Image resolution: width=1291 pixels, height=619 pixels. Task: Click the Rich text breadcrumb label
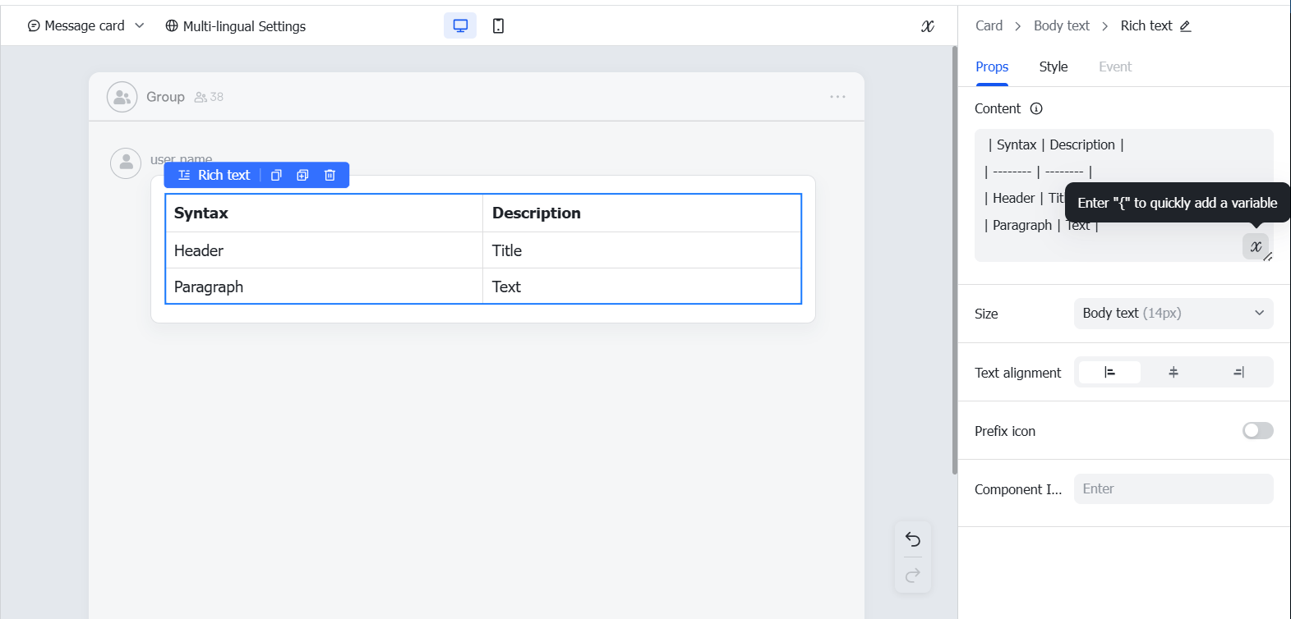click(1146, 26)
